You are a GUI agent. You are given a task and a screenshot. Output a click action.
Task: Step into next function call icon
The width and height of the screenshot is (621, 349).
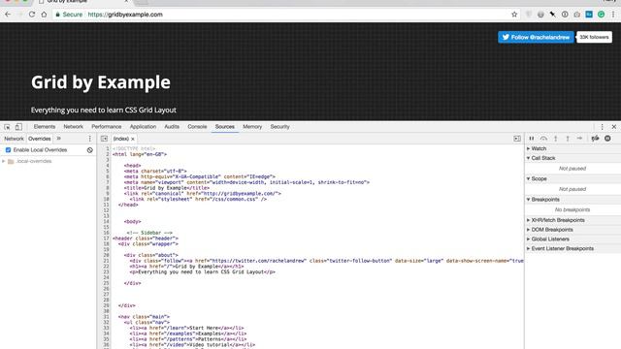556,139
